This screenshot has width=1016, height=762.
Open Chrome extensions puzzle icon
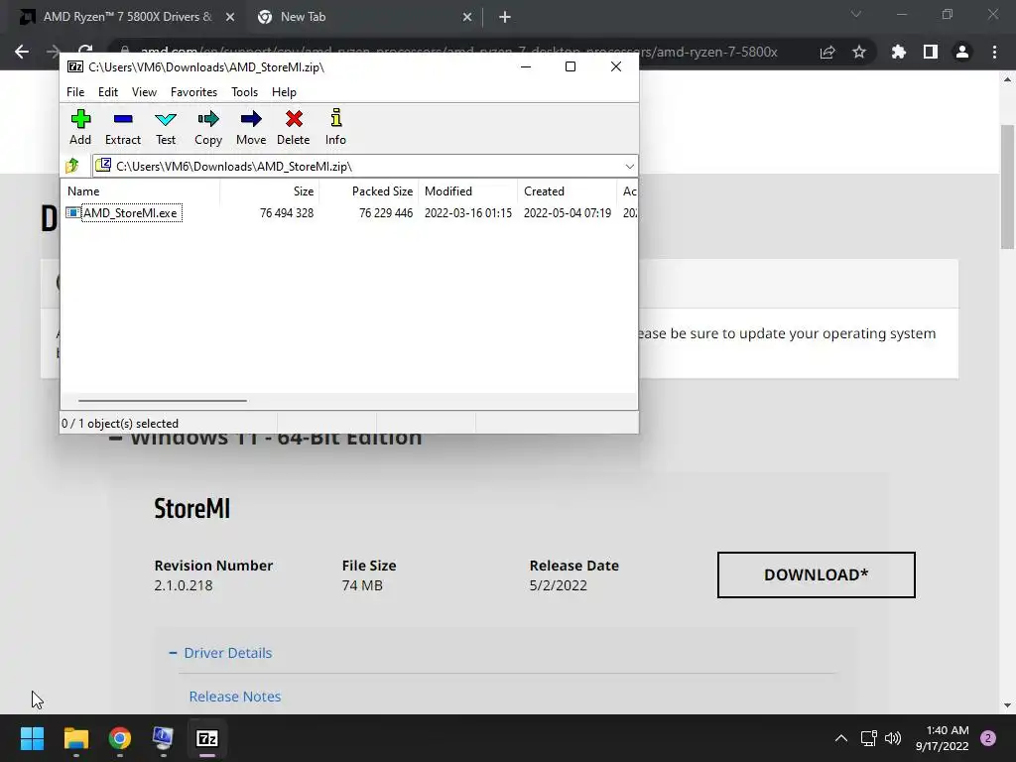click(x=899, y=52)
